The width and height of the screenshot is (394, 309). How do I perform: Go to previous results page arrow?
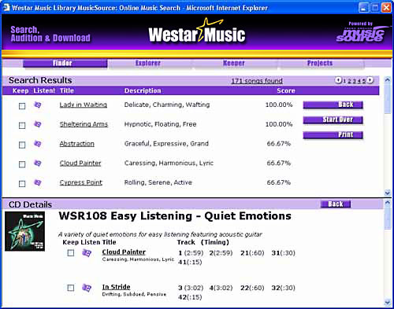pos(338,80)
